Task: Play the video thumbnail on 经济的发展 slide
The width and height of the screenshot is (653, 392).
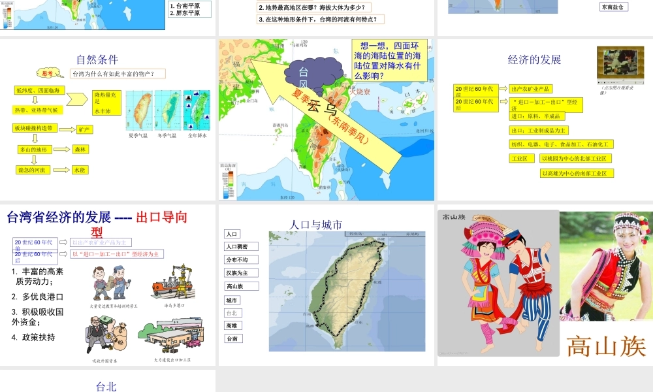Action: tap(620, 66)
